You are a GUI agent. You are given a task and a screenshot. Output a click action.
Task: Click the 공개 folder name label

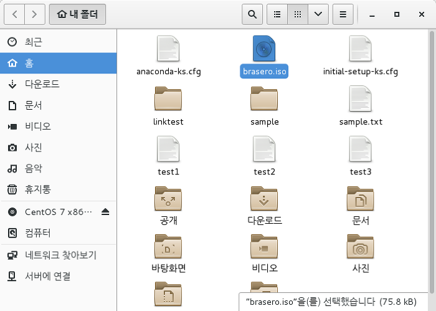click(169, 220)
